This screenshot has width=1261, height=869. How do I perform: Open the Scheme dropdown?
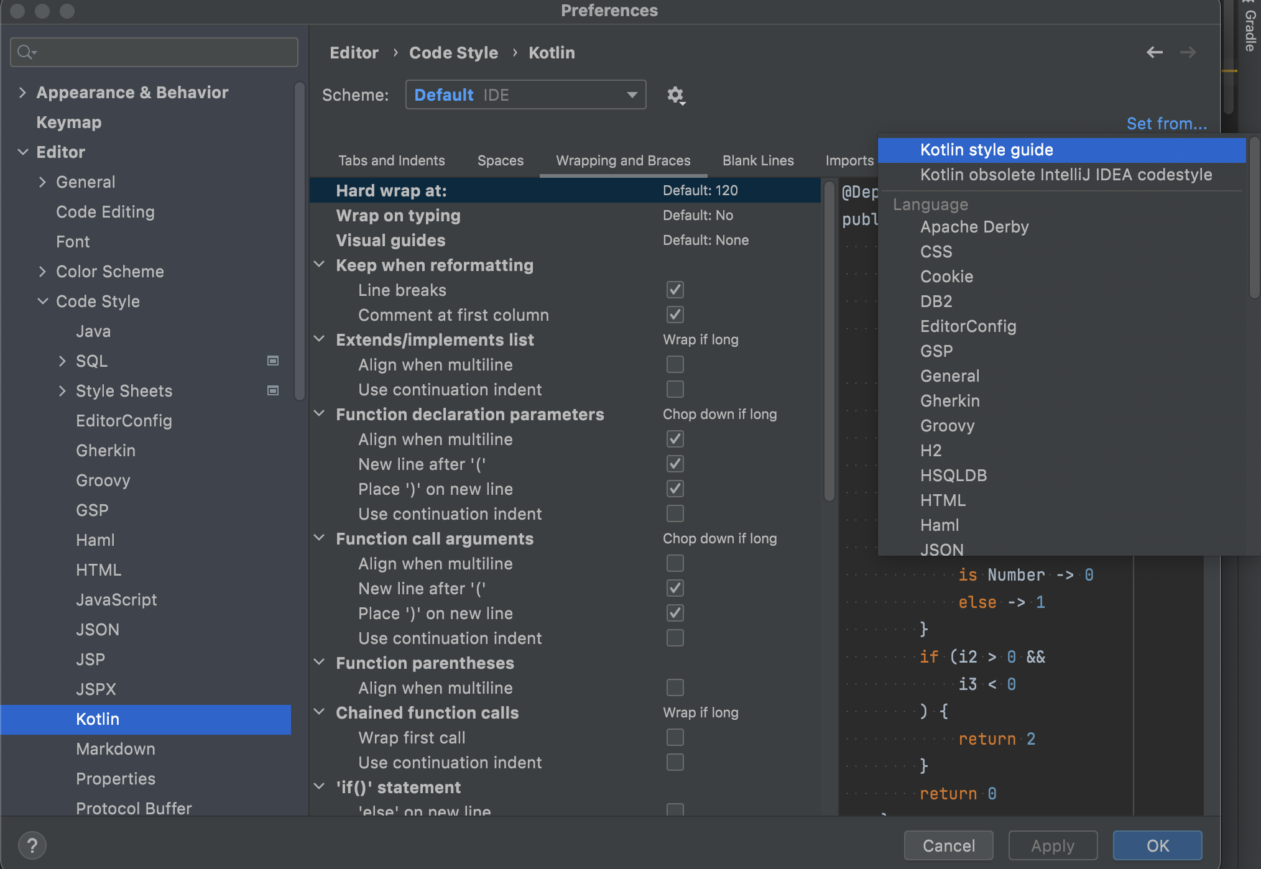pyautogui.click(x=525, y=95)
